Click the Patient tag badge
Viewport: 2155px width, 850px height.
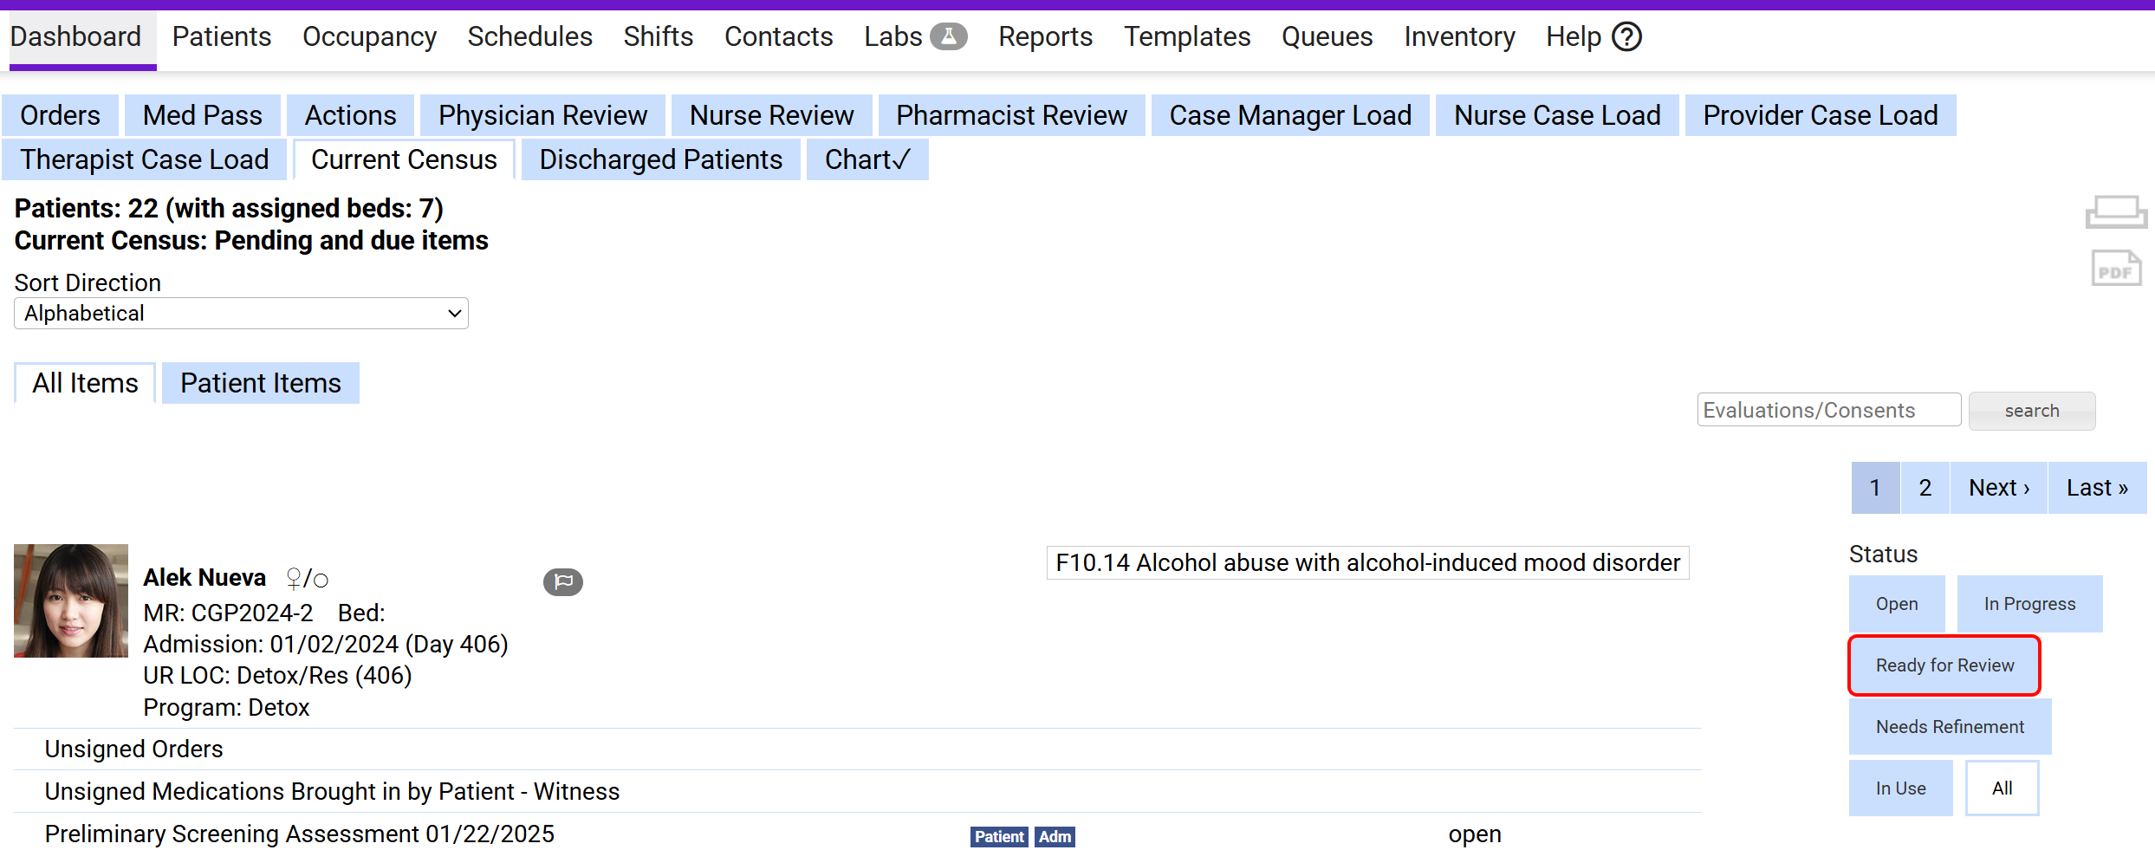[998, 836]
